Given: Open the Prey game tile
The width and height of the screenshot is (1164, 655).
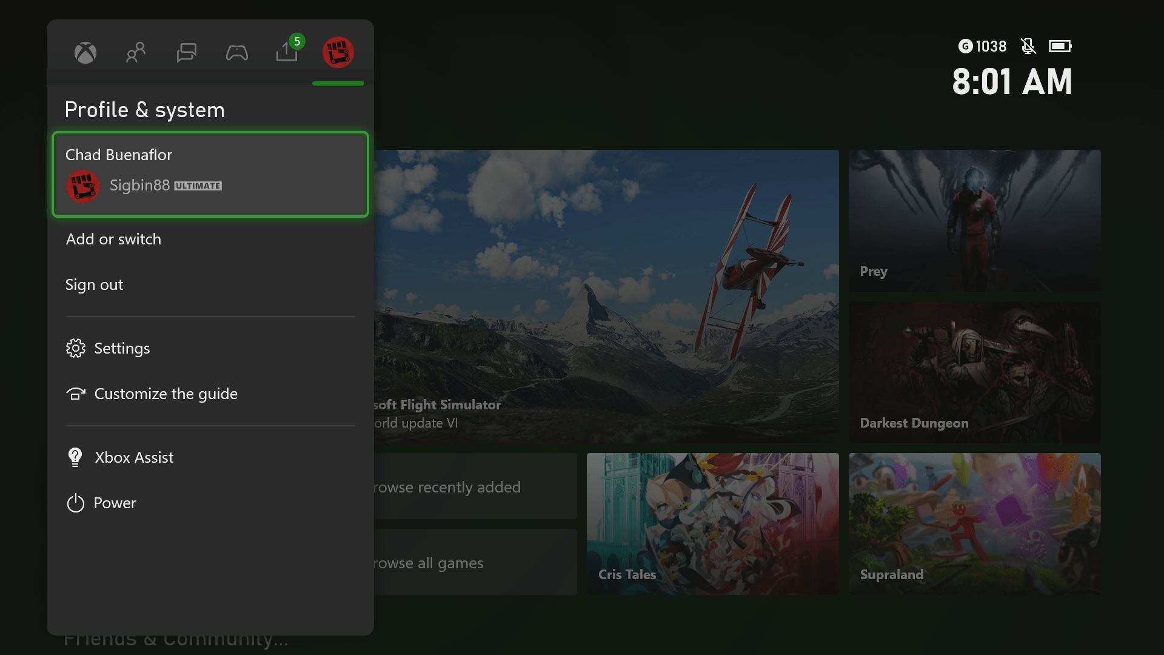Looking at the screenshot, I should [974, 220].
